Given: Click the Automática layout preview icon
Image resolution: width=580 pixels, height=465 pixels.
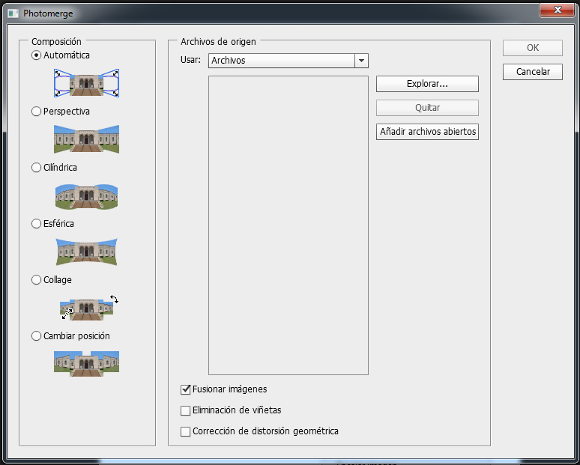Looking at the screenshot, I should point(86,83).
